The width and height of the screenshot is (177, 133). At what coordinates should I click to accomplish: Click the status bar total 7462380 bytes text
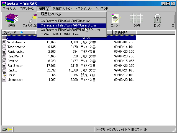pos(121,129)
